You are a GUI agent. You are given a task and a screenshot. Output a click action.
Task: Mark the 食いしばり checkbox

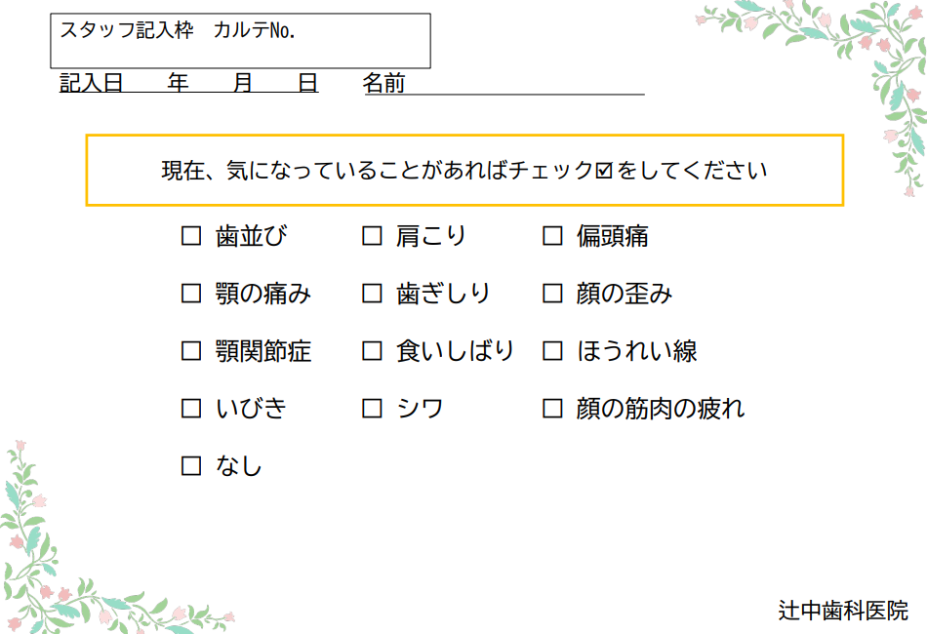tap(372, 351)
